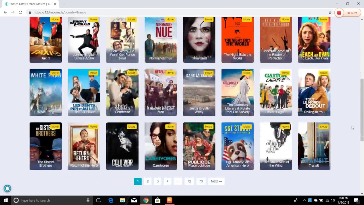Open John McEnroe Realm of Perfection poster

pyautogui.click(x=276, y=40)
